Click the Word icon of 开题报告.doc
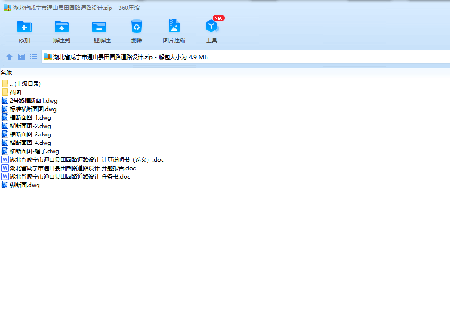 [x=5, y=168]
